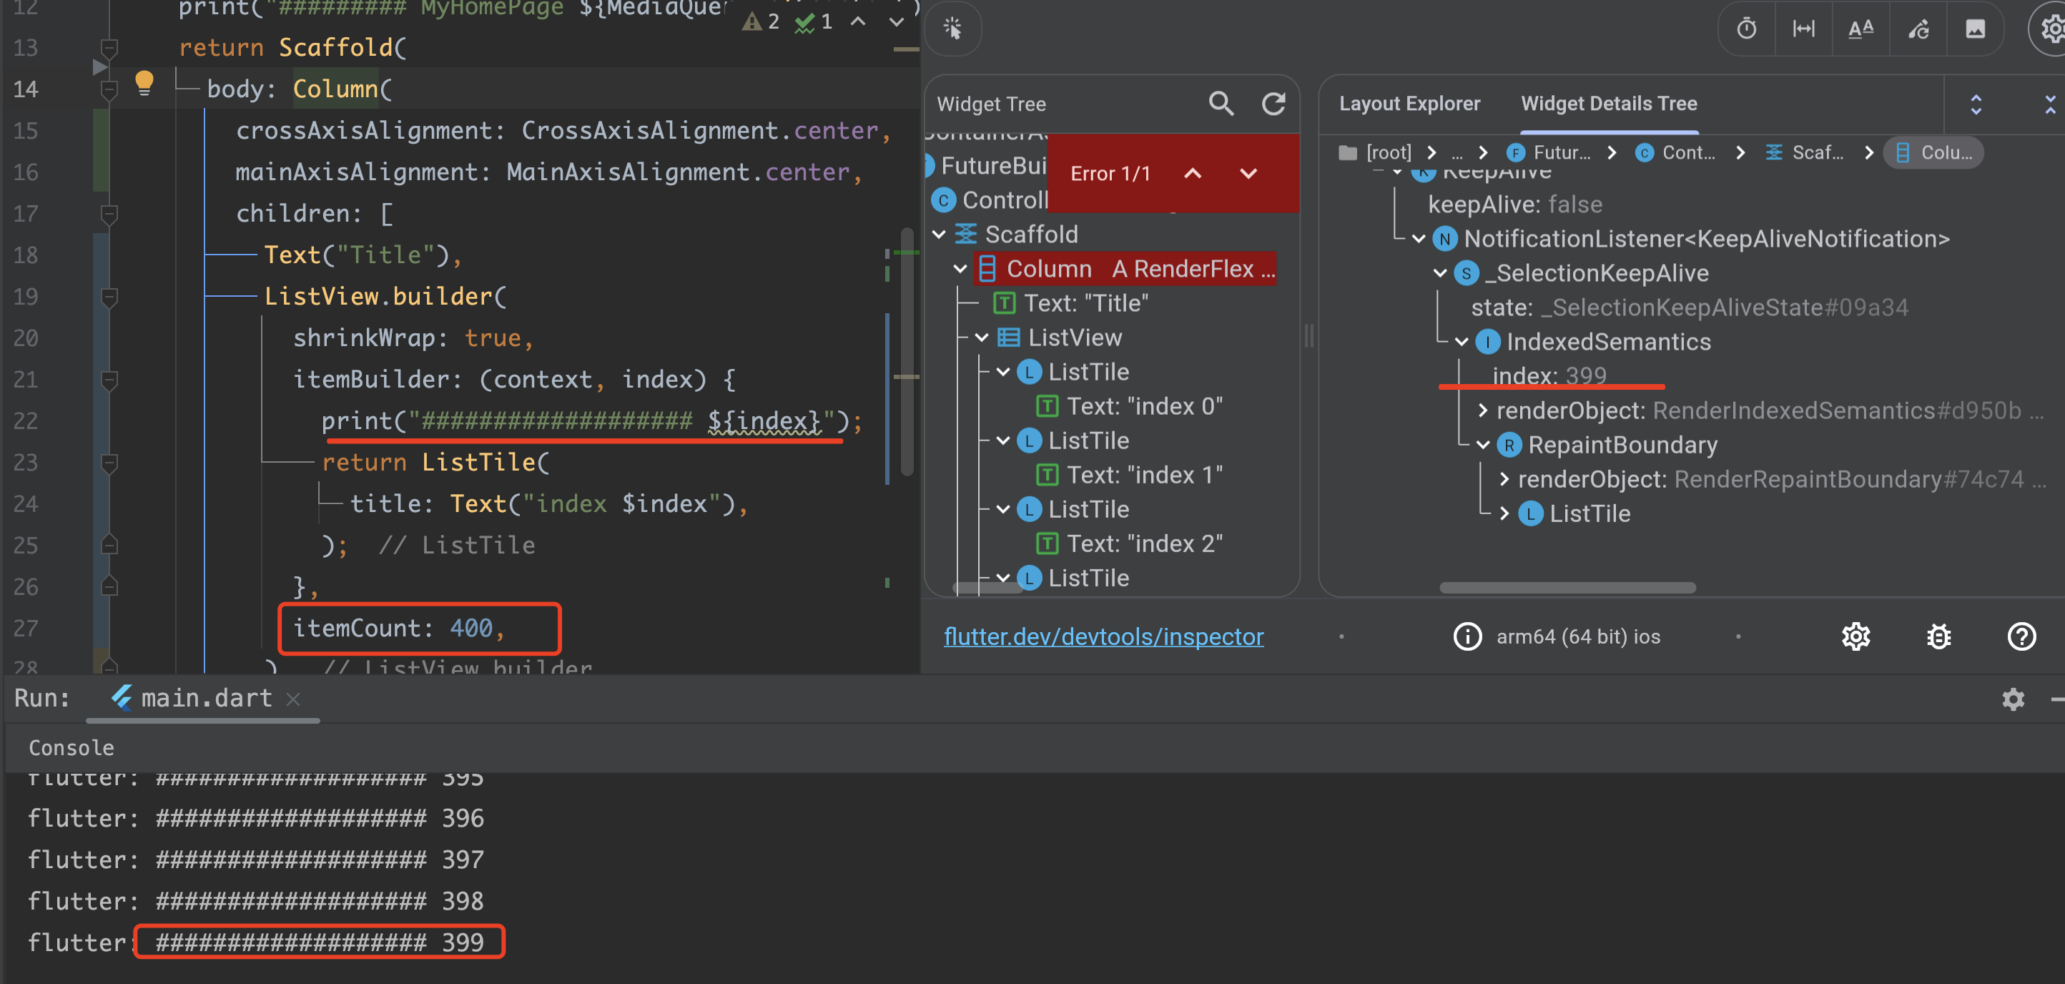Click the keepAlive: false property
The width and height of the screenshot is (2065, 984).
coord(1515,205)
